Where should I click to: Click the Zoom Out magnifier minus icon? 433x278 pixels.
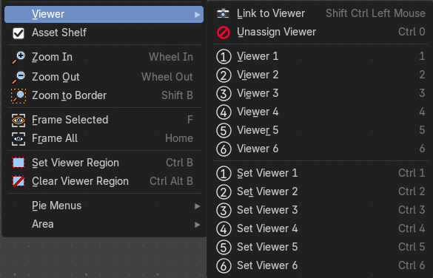coord(19,77)
